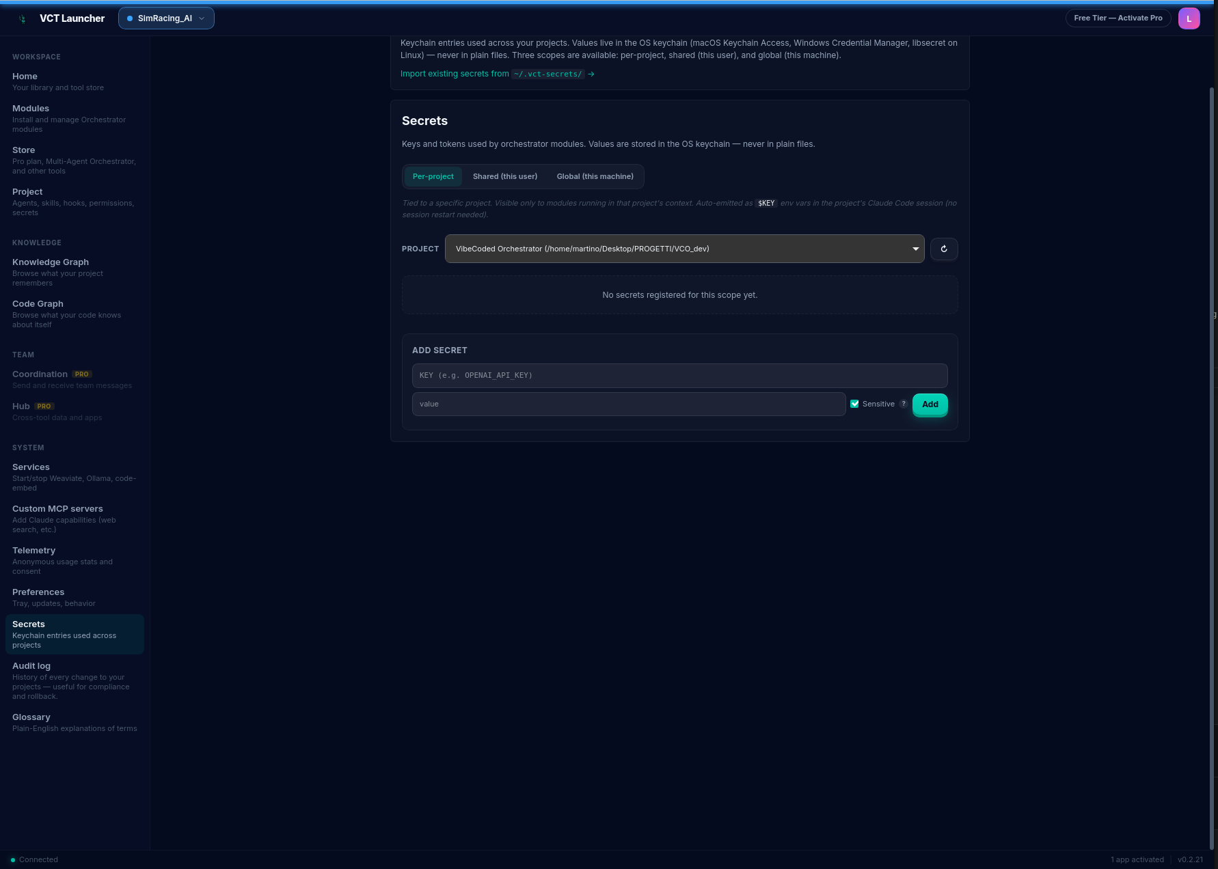Open Project section in sidebar
This screenshot has height=869, width=1218.
(x=75, y=202)
